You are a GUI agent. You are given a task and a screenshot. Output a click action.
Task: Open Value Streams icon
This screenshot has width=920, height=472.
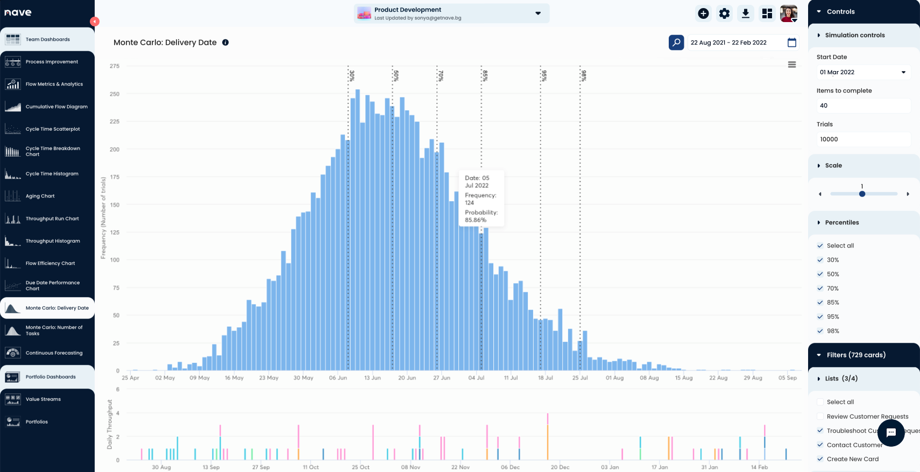coord(13,399)
